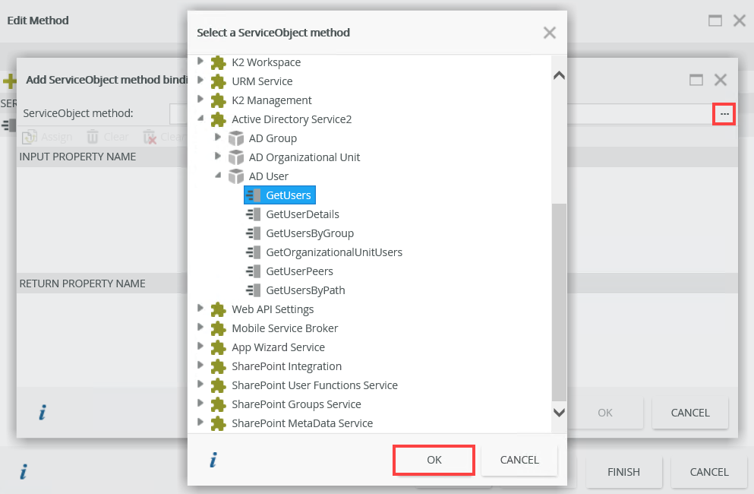Expand the URM Service node

click(200, 81)
